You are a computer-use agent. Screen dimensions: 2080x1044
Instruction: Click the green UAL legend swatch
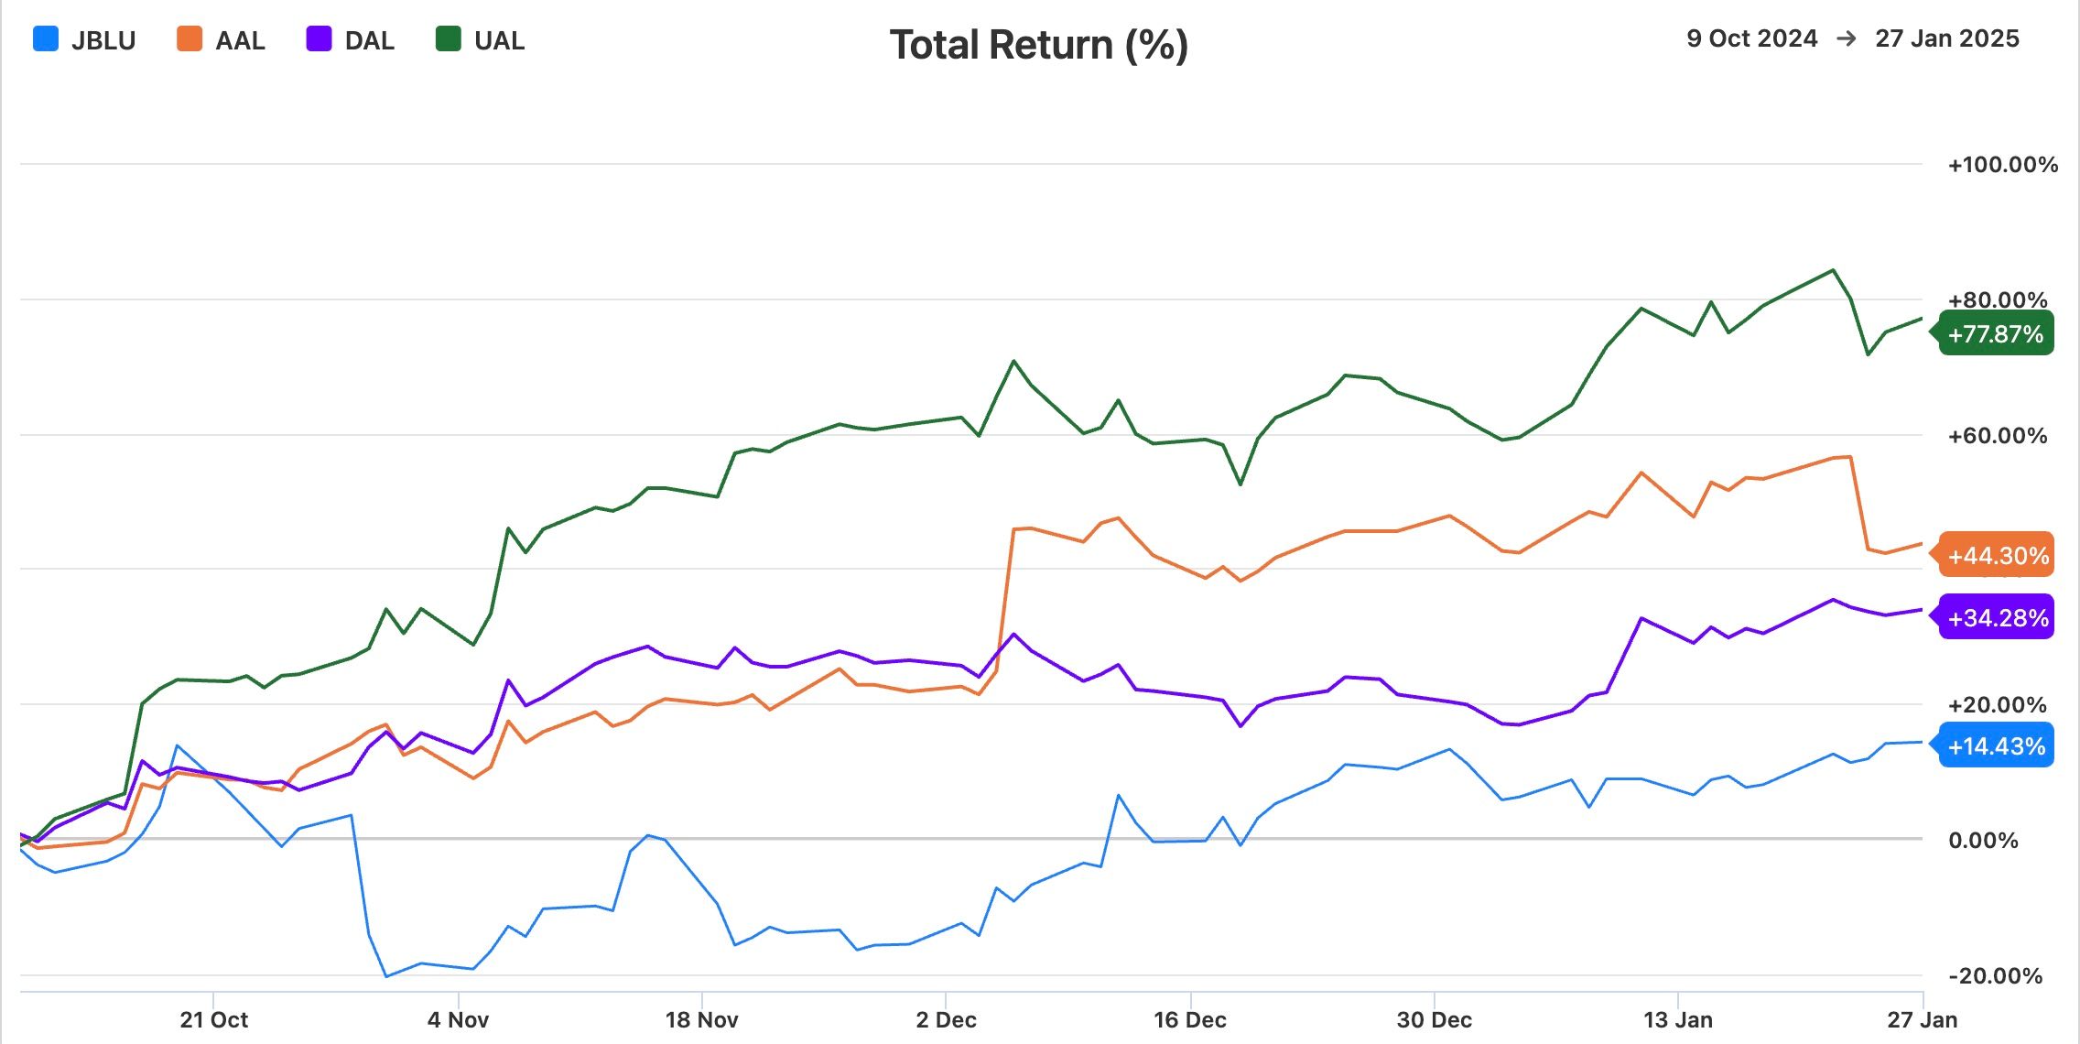pos(449,39)
